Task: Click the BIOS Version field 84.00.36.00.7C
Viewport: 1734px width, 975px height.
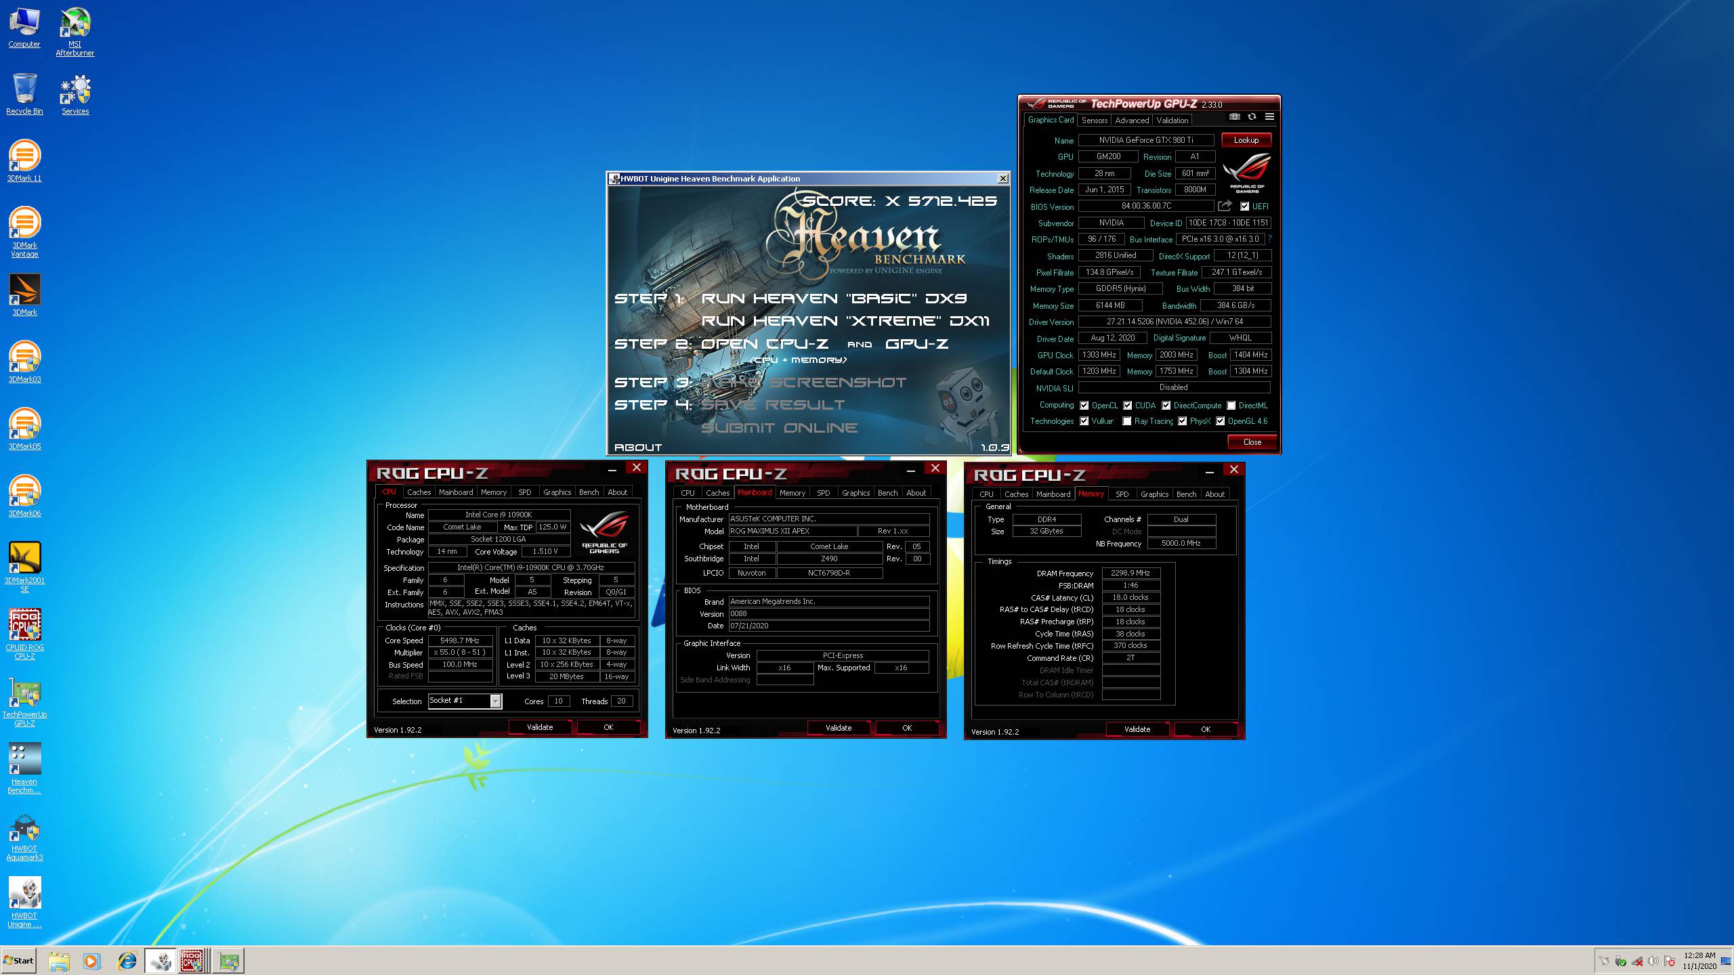Action: [1146, 206]
